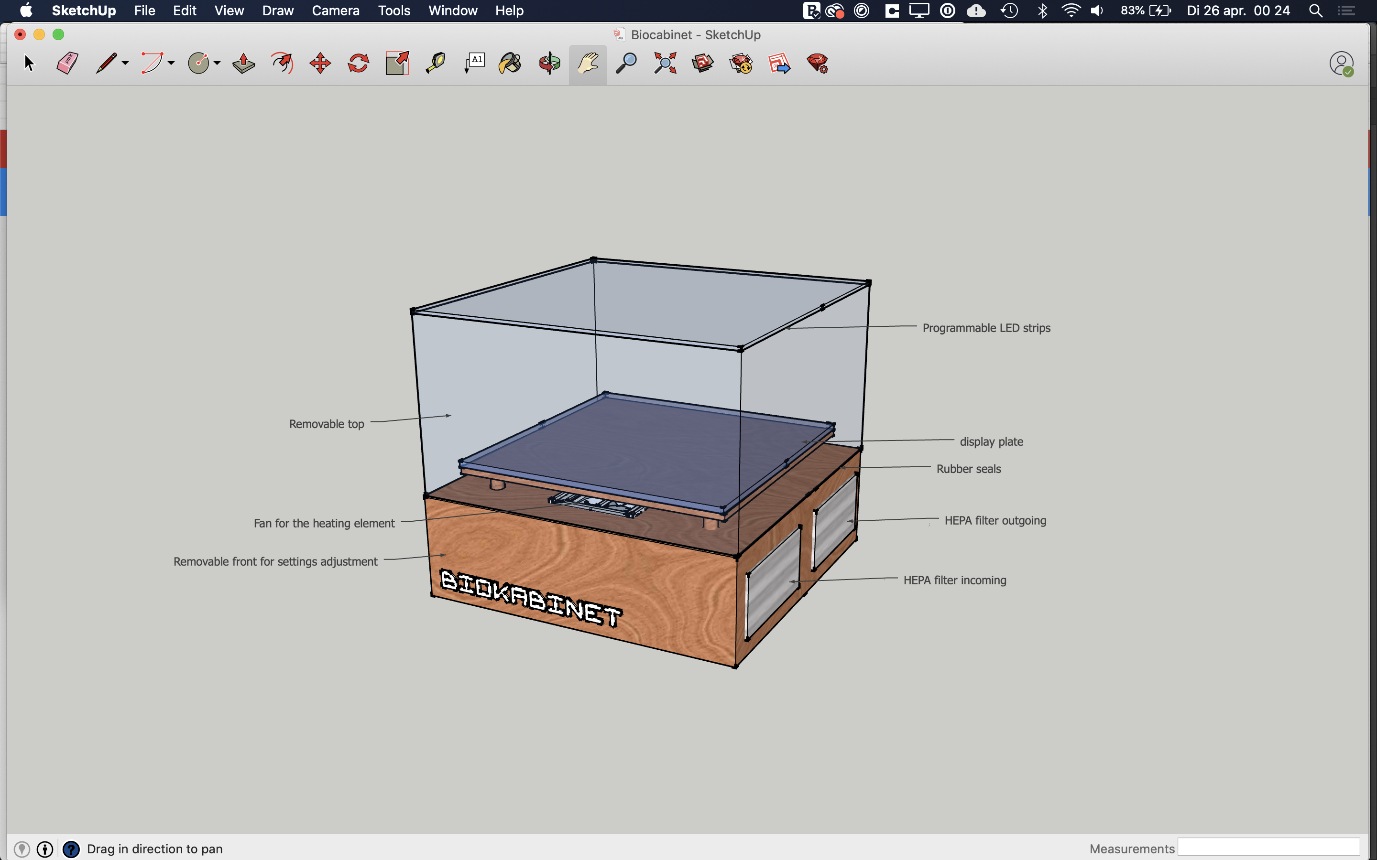This screenshot has width=1377, height=860.
Task: Open the Extension Manager ruby icon
Action: click(818, 63)
